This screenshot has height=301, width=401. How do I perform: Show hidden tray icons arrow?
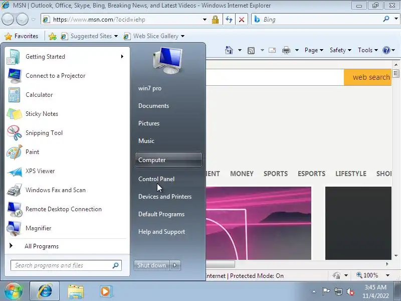click(314, 291)
